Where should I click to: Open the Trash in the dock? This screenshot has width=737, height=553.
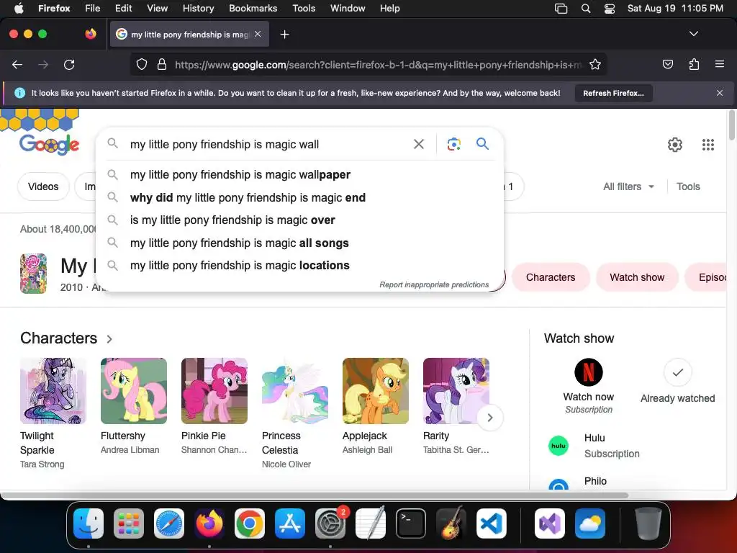pyautogui.click(x=648, y=523)
